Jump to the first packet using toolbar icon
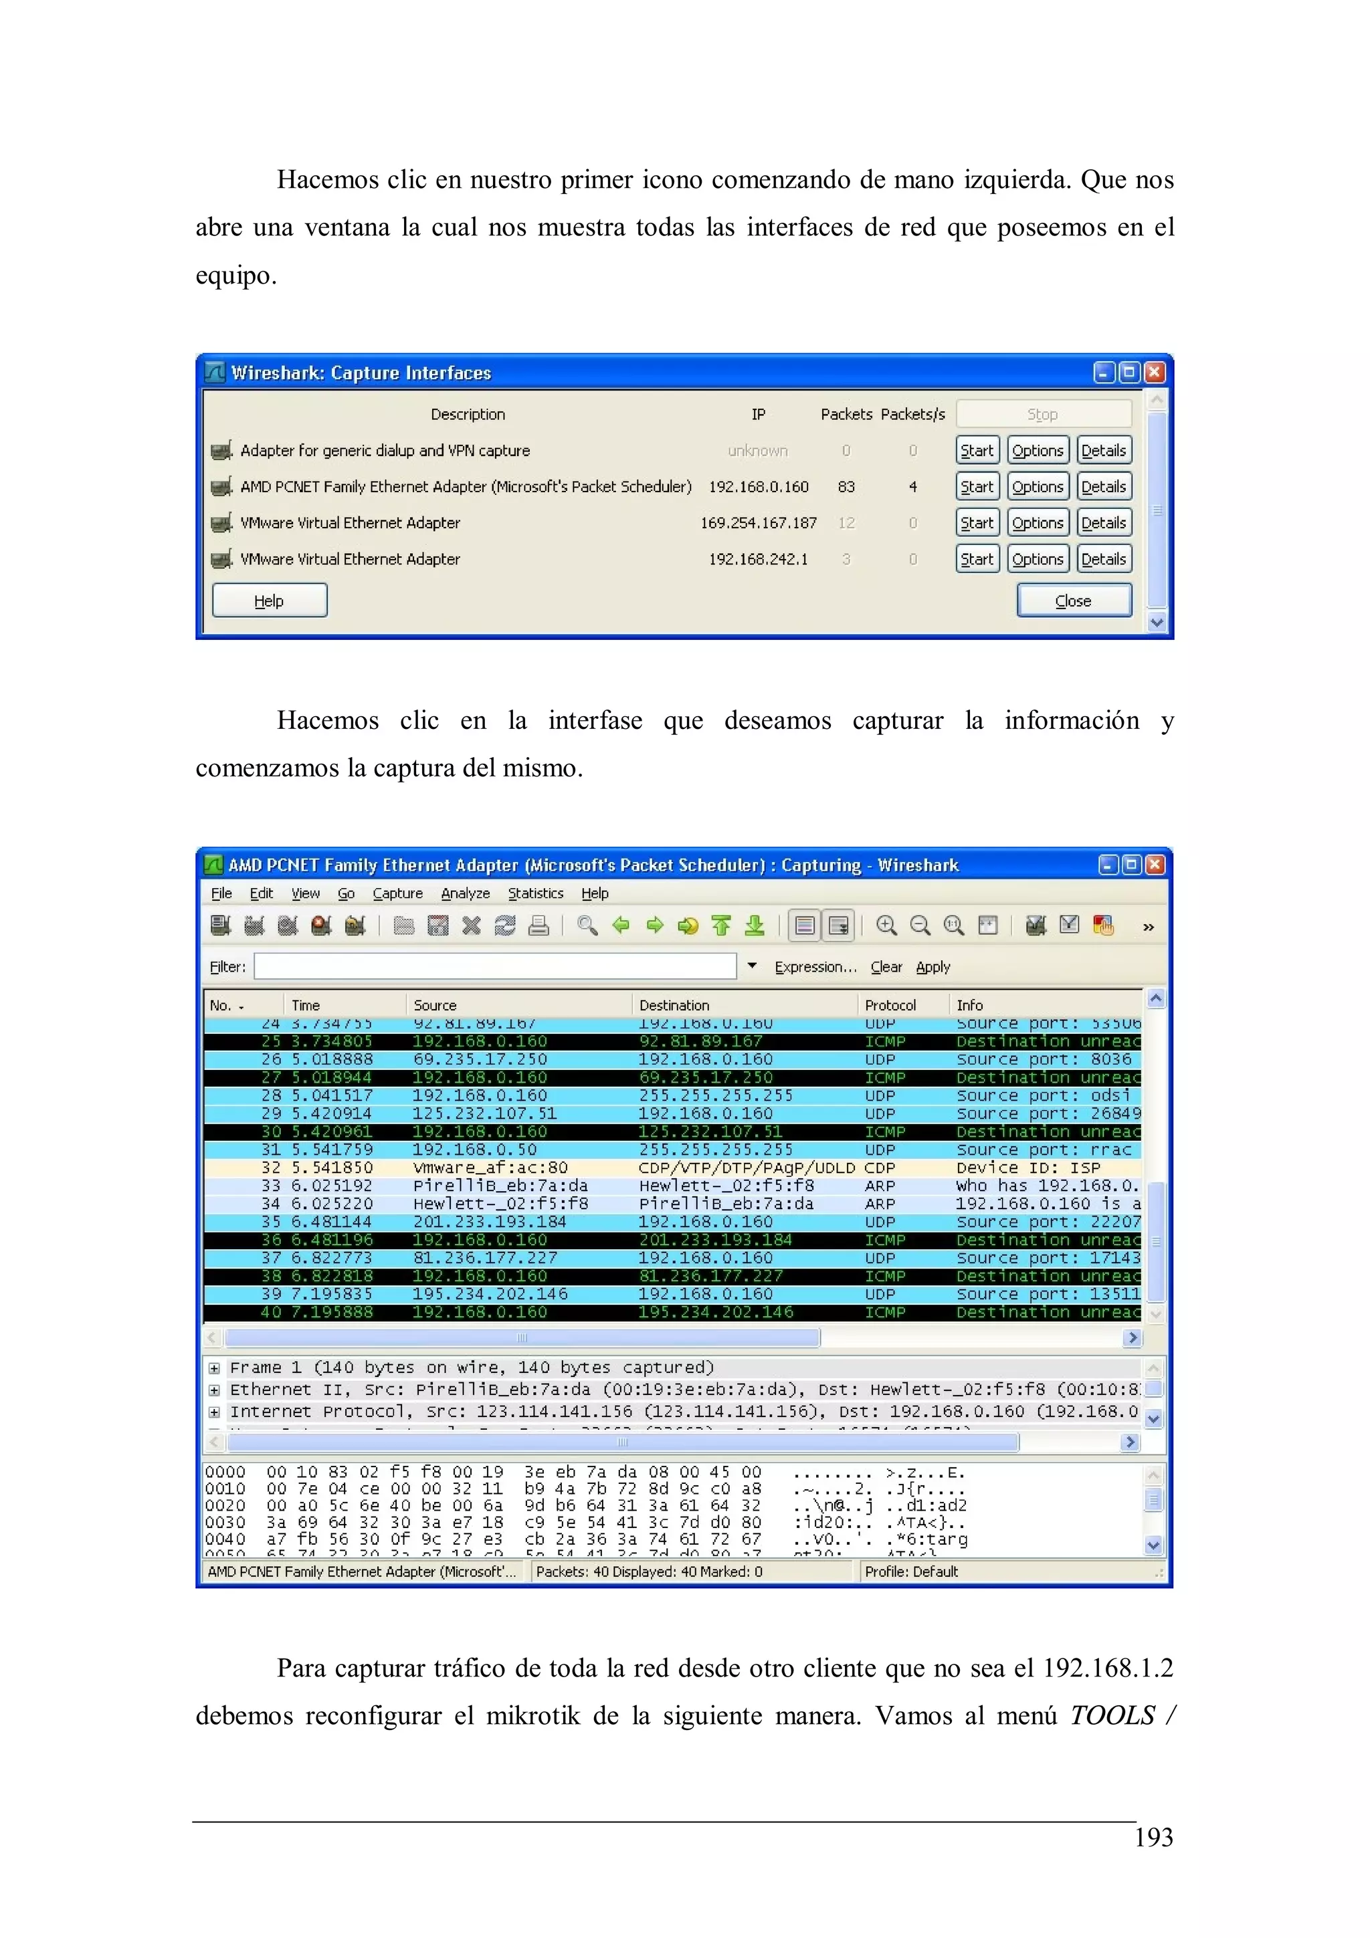This screenshot has height=1938, width=1370. 721,925
